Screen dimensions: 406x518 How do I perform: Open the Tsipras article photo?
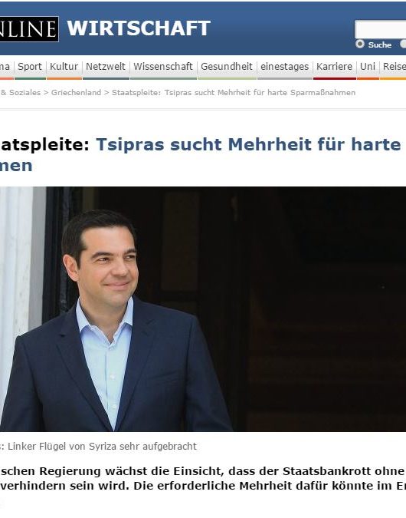point(203,309)
